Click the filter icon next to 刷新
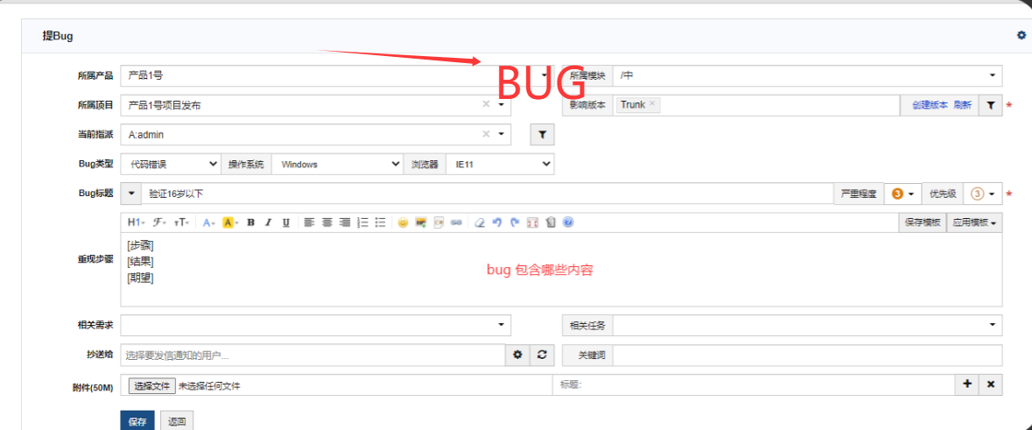Screen dimensions: 1032x430 991,105
